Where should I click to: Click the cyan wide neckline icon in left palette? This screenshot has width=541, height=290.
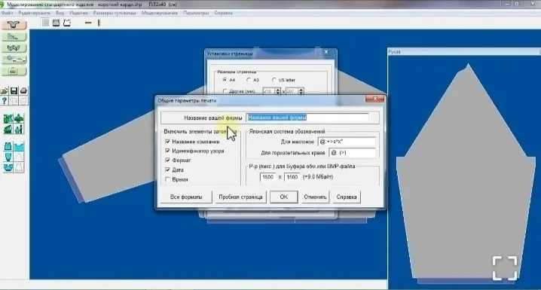(19, 146)
